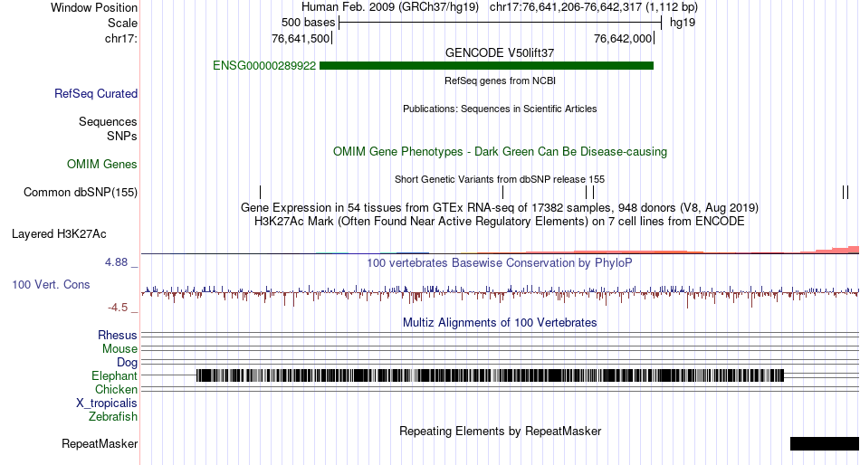Click the Sequences track label

pos(108,122)
